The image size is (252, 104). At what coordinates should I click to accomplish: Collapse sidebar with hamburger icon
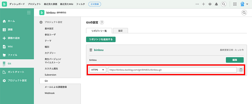pos(29,13)
